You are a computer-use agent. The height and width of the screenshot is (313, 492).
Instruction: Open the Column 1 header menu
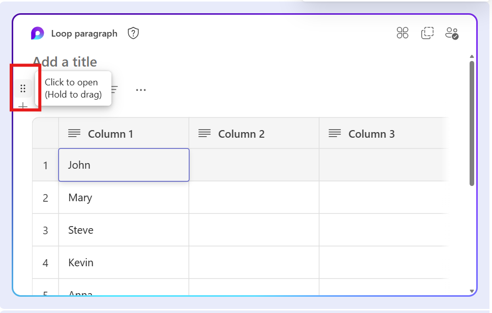(124, 134)
